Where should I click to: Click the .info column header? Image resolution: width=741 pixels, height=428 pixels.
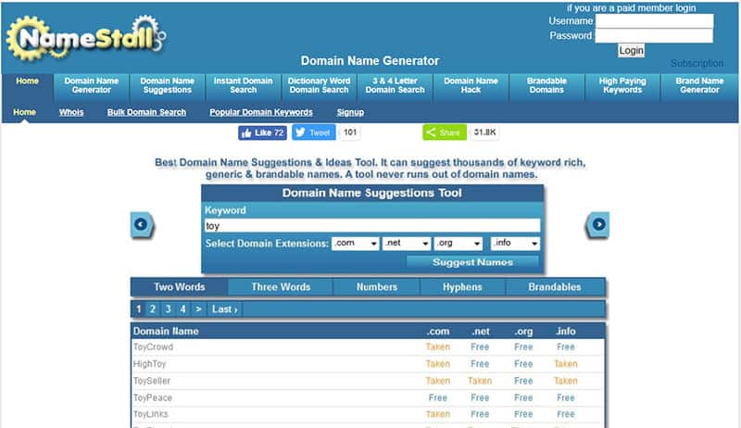click(x=566, y=332)
